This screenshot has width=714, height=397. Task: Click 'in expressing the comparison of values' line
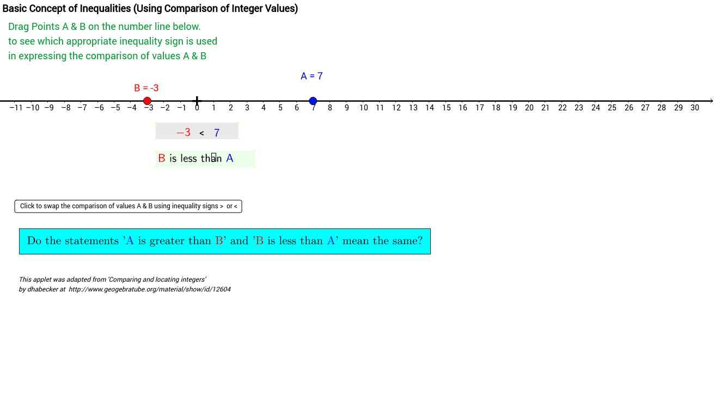click(x=107, y=56)
